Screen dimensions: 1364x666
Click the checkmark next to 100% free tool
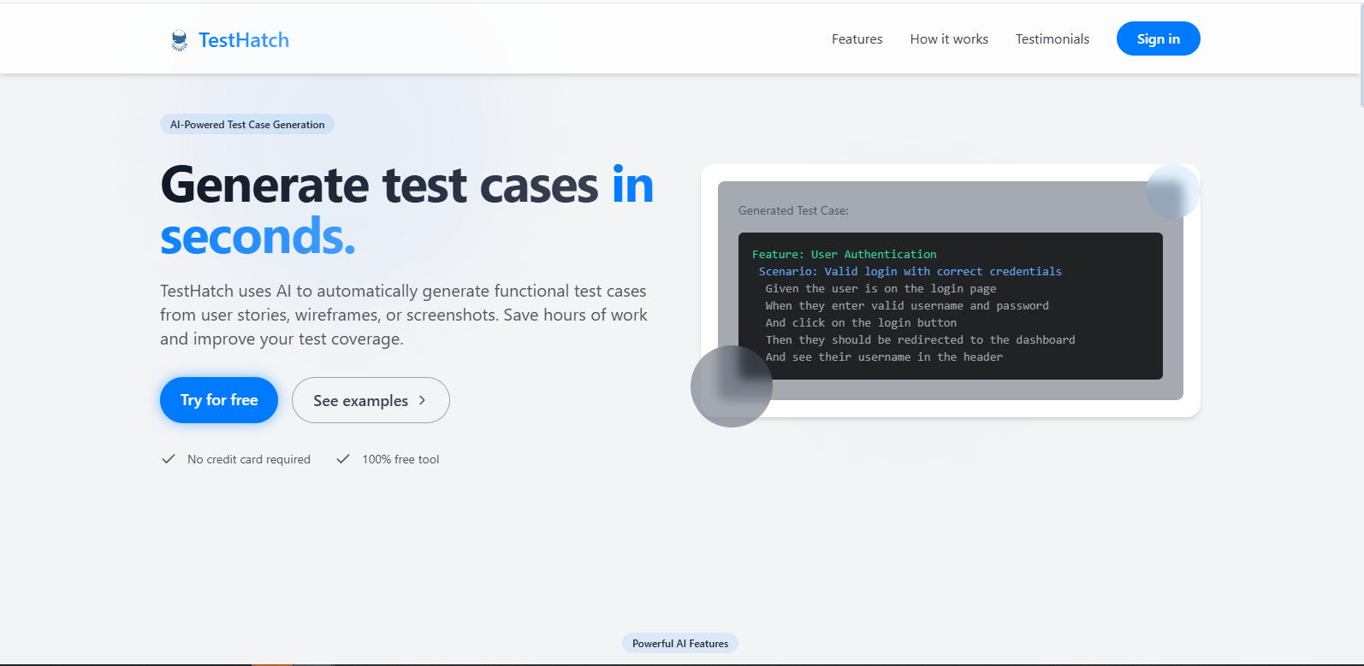pos(343,459)
